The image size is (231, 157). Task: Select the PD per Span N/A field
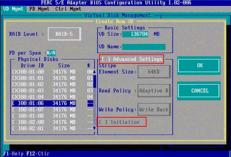51,53
